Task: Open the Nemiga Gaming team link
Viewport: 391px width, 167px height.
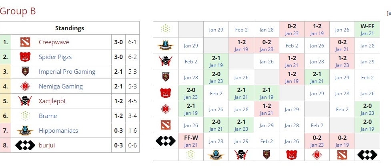Action: click(x=60, y=86)
